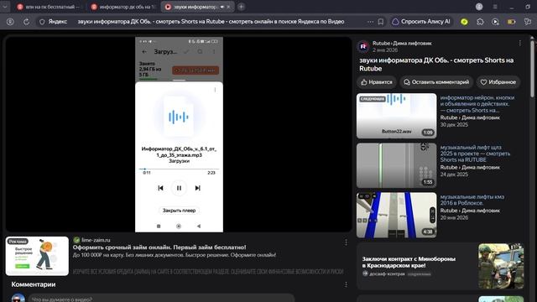537x302 pixels.
Task: Open the lime-zaim.ru advertiser link
Action: [x=96, y=240]
